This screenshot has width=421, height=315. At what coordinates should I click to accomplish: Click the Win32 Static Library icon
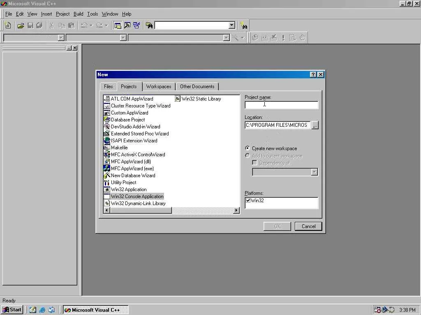177,98
